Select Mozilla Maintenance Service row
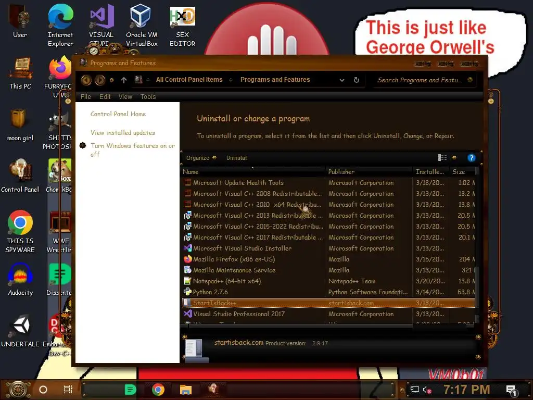The image size is (533, 400). click(x=328, y=270)
